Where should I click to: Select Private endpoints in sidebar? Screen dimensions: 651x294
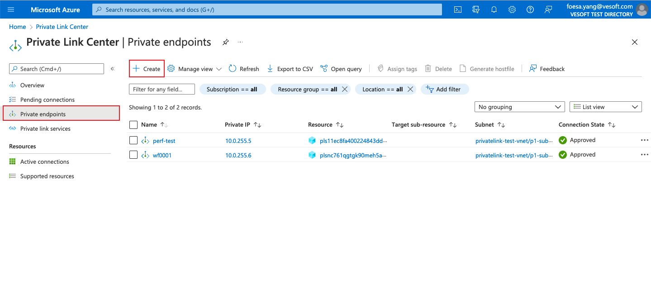[61, 113]
